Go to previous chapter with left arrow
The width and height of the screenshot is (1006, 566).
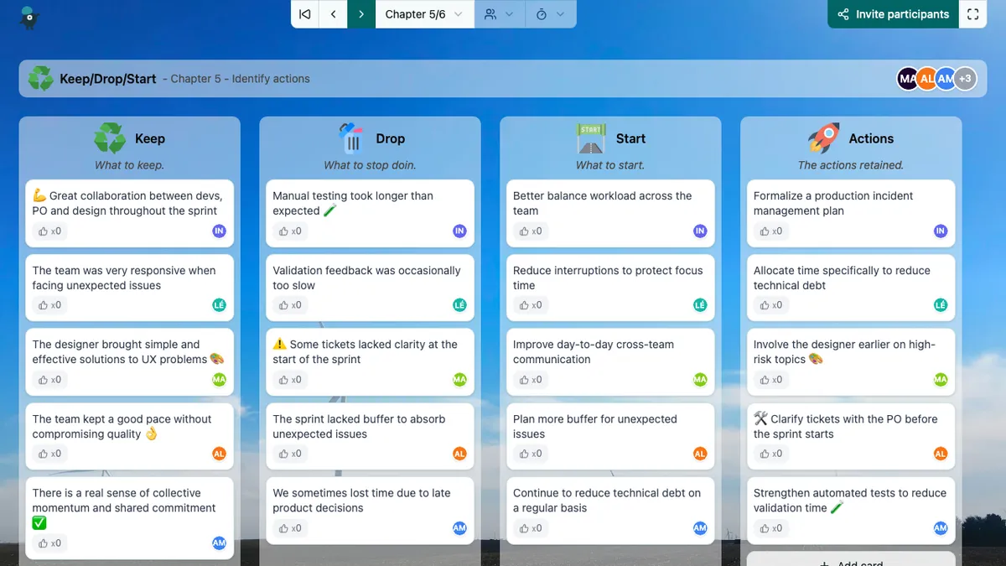click(x=334, y=14)
